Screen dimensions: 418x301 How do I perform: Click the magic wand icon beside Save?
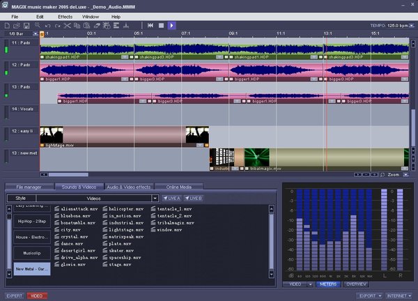tap(38, 25)
